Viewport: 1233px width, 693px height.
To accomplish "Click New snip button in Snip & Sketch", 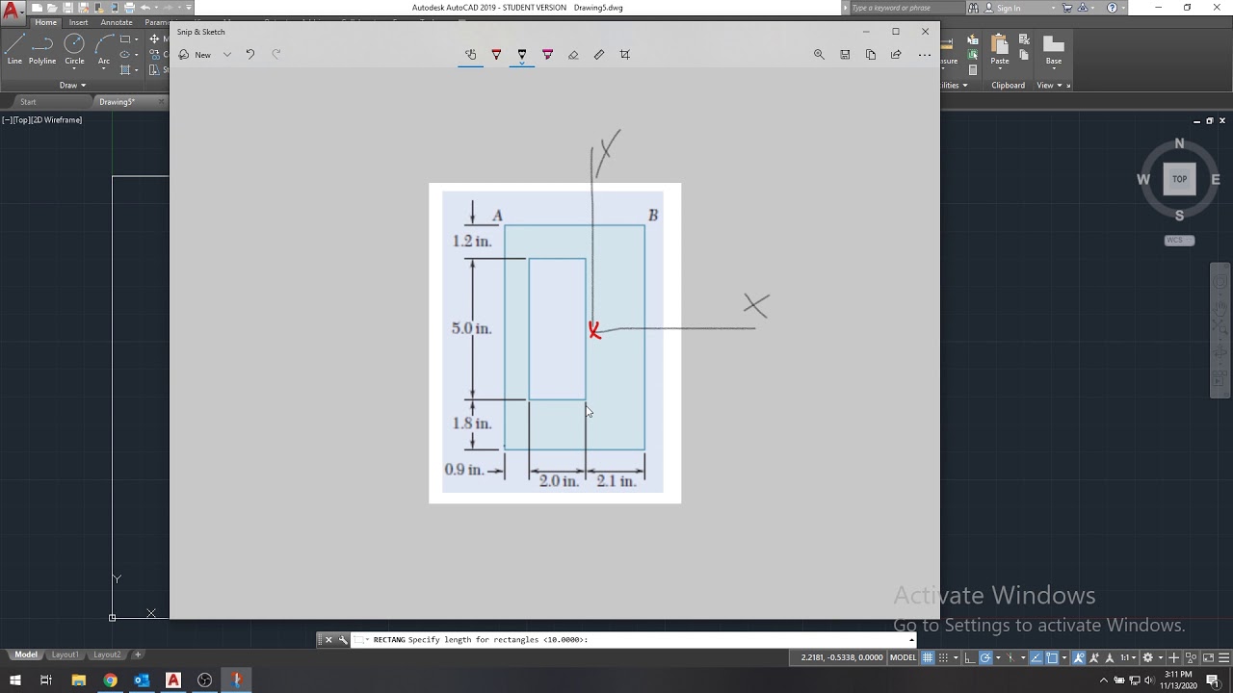I will coord(197,55).
